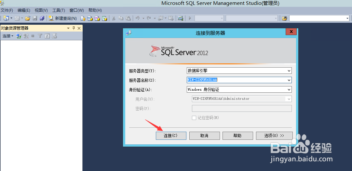Start a new query with 新建查询(N)
The height and width of the screenshot is (171, 352).
pos(63,19)
